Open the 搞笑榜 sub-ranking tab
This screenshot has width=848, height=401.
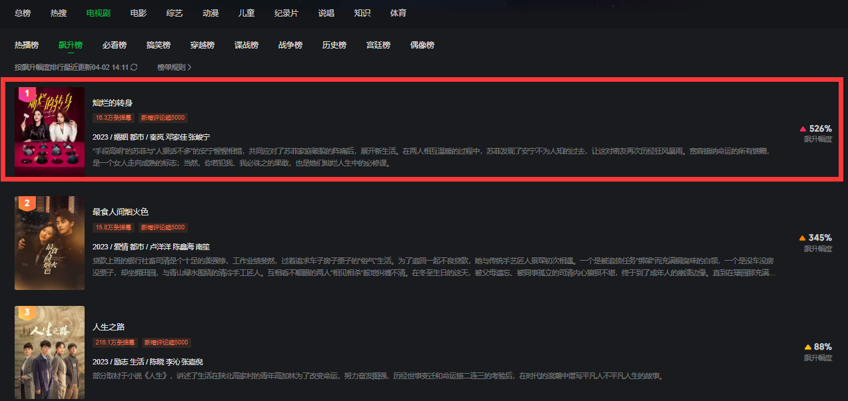(159, 45)
